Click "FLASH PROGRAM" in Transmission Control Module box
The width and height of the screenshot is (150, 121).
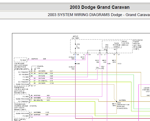point(22,99)
